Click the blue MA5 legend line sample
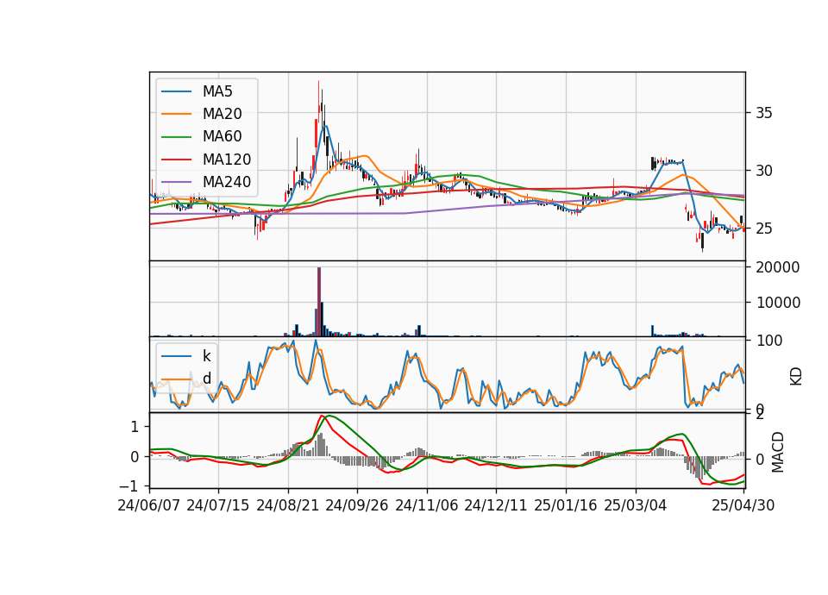The image size is (828, 595). coord(176,91)
